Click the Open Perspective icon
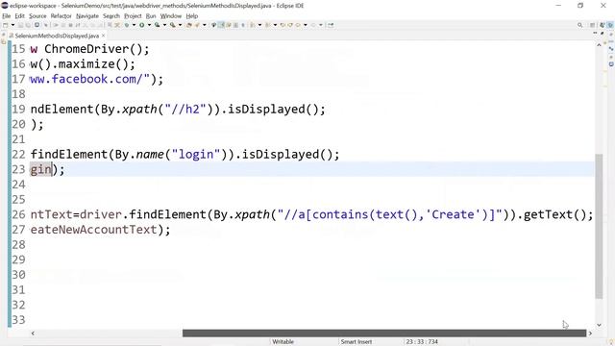The image size is (615, 346). [x=592, y=25]
